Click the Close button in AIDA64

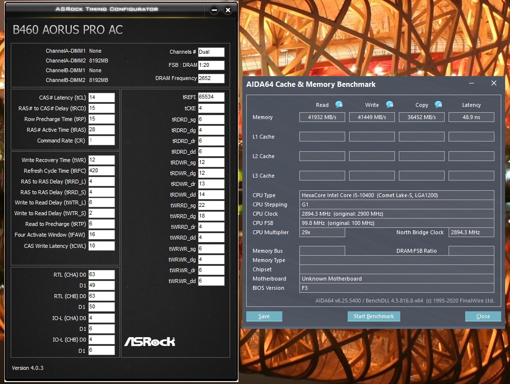(483, 316)
